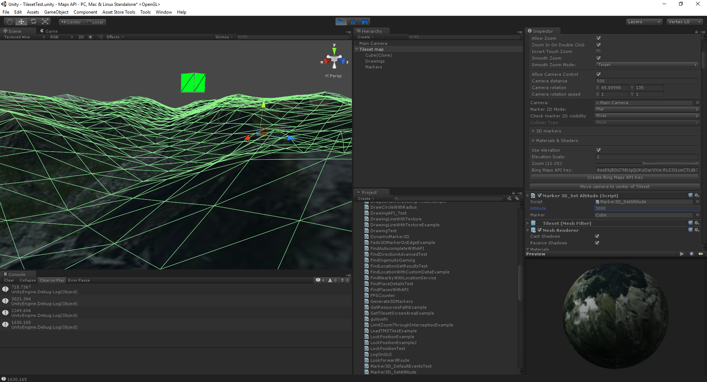The width and height of the screenshot is (707, 382).
Task: Adjust the Zoom (11-20) slider
Action: (x=647, y=163)
